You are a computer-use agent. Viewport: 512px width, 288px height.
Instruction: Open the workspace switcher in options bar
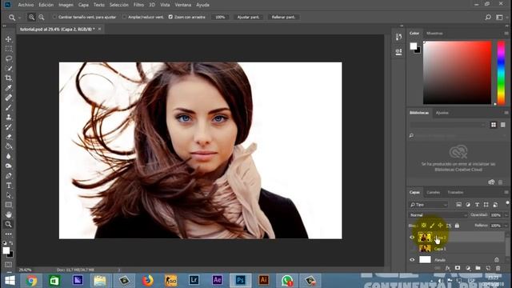(499, 18)
